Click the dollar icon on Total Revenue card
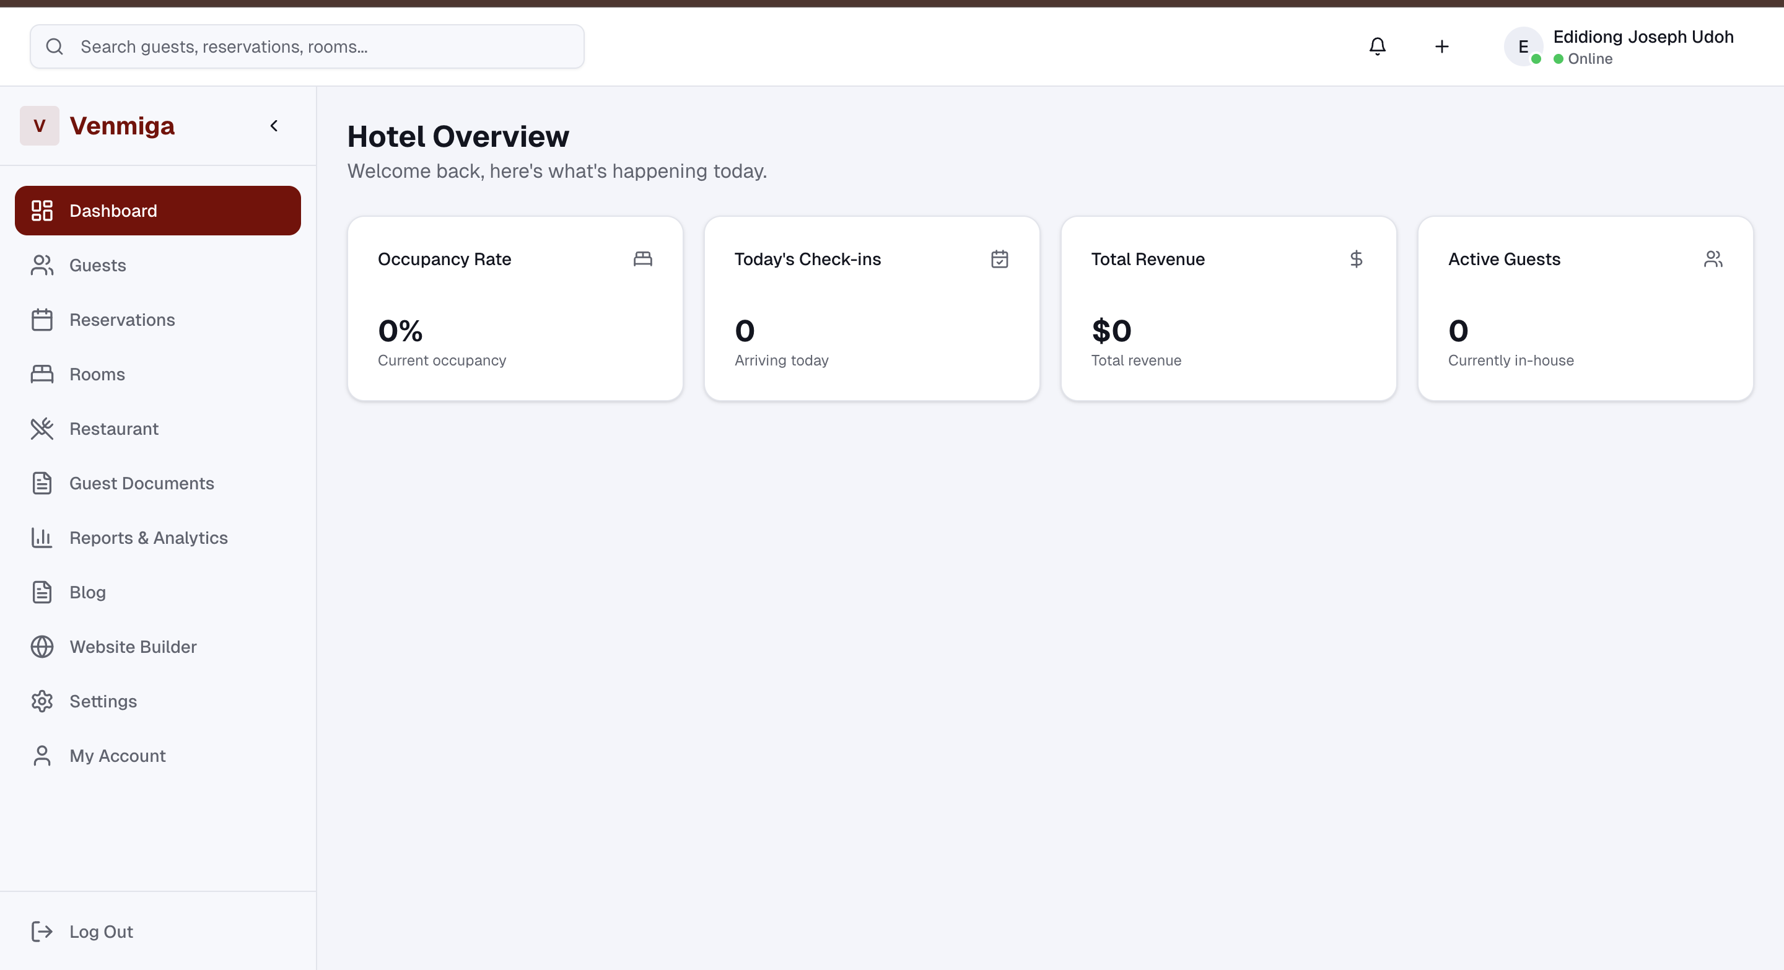The image size is (1784, 970). click(x=1356, y=259)
